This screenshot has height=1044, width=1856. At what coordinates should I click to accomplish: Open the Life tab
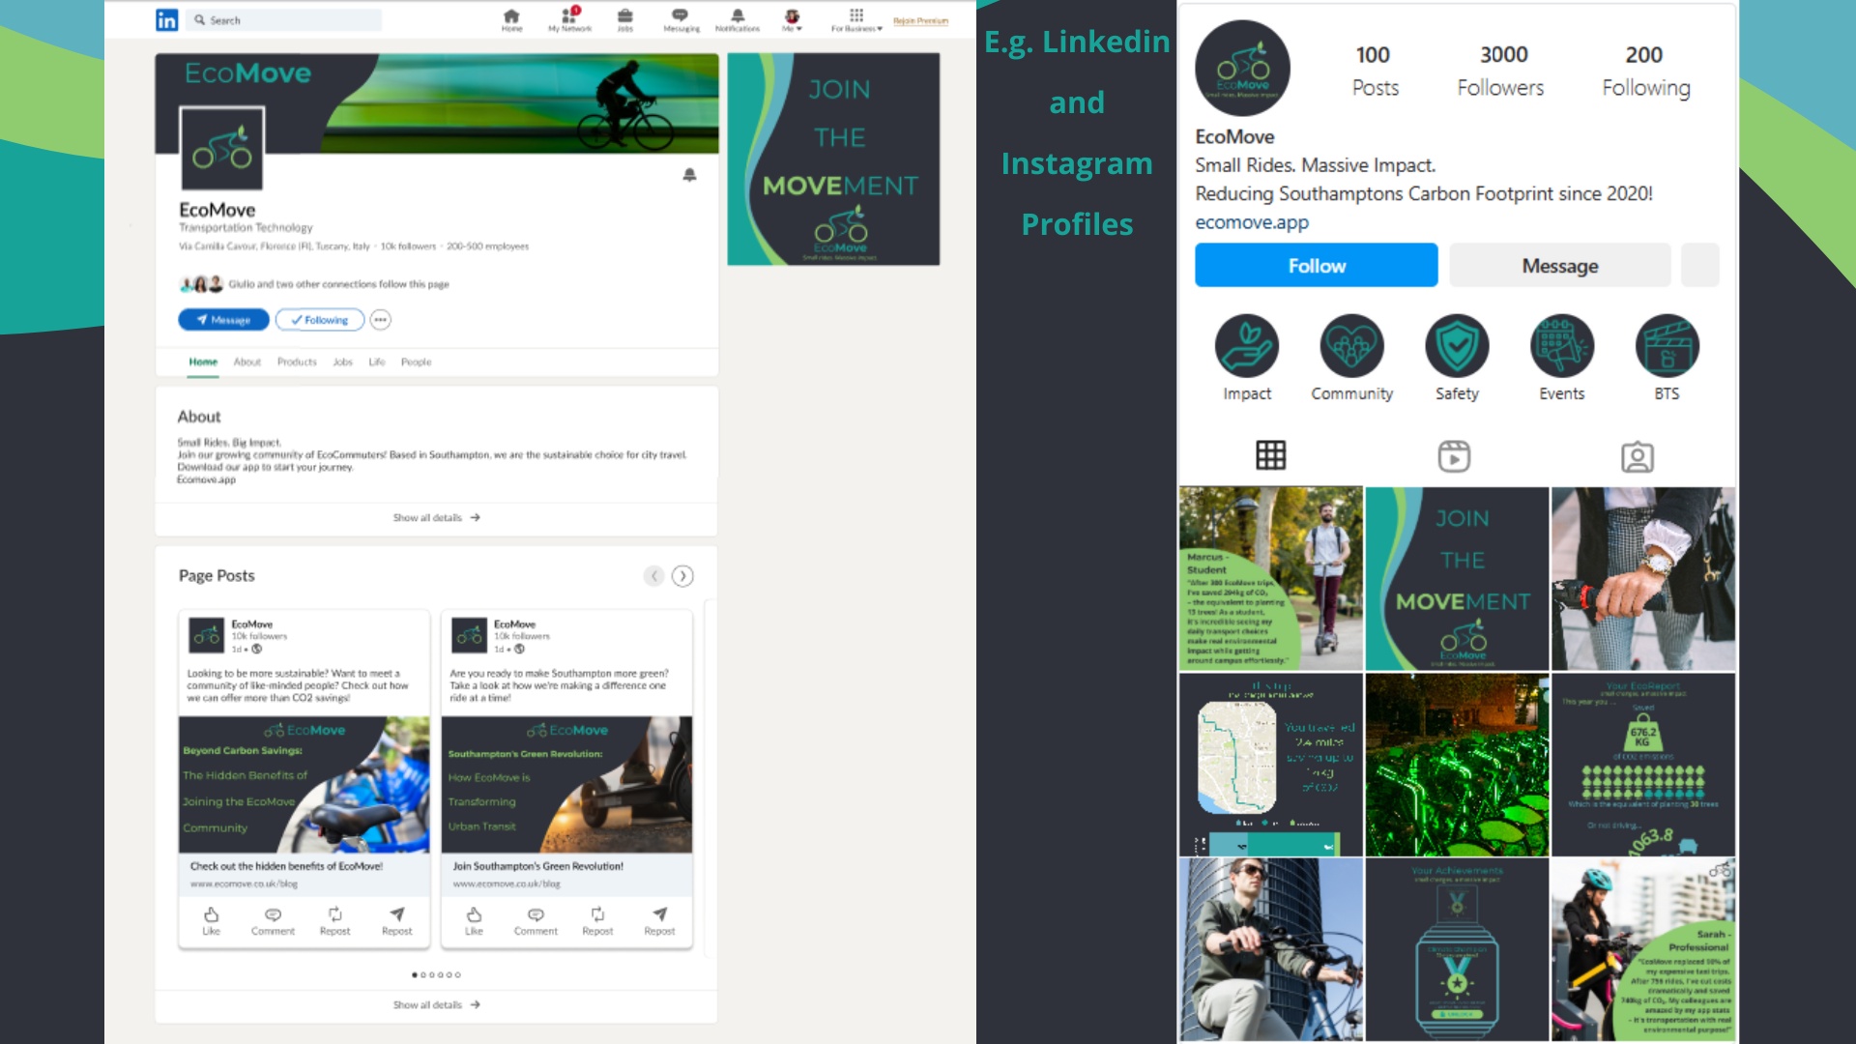tap(377, 362)
